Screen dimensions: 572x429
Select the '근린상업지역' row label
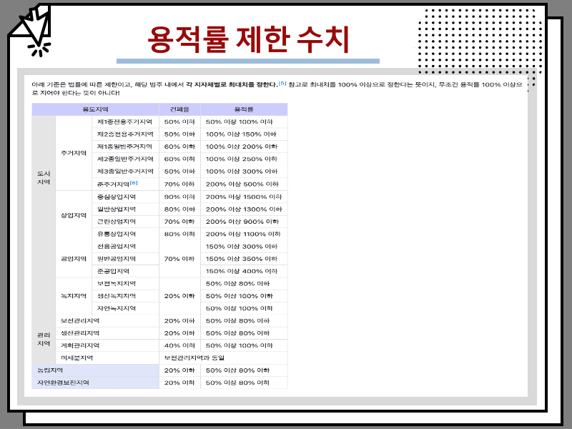coord(117,222)
